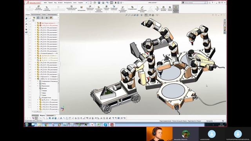Click the Print icon in quick access toolbar
251x141 pixels.
point(103,3)
